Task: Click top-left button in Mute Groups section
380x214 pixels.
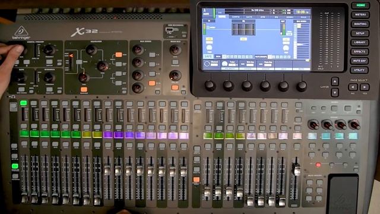Action: (309, 182)
